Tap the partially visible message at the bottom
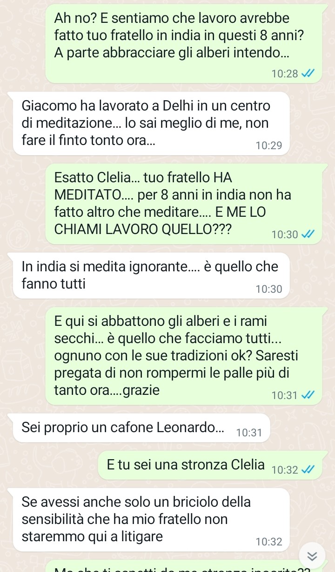Screen dimensions: 335x572 pyautogui.click(x=184, y=566)
